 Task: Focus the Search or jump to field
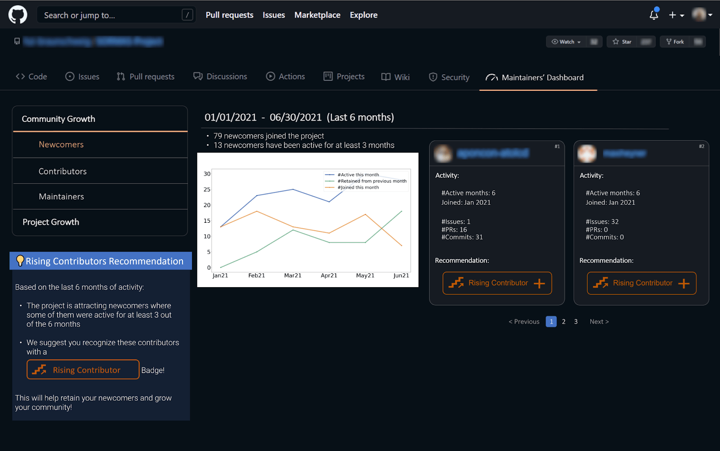(116, 15)
